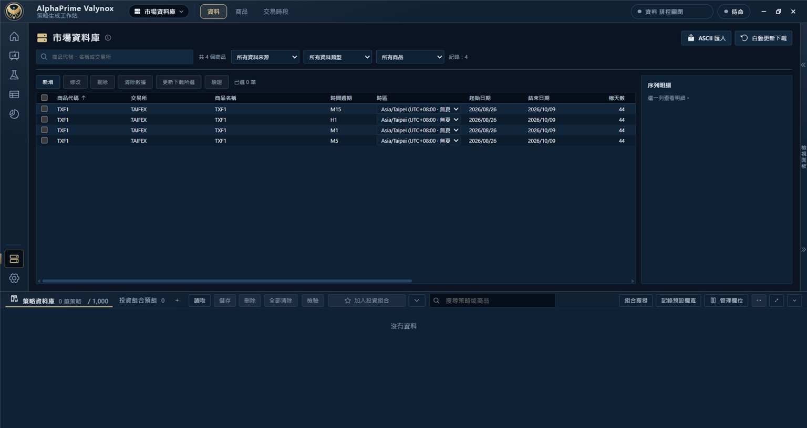The height and width of the screenshot is (428, 807).
Task: Switch to the 商品 tab
Action: (242, 12)
